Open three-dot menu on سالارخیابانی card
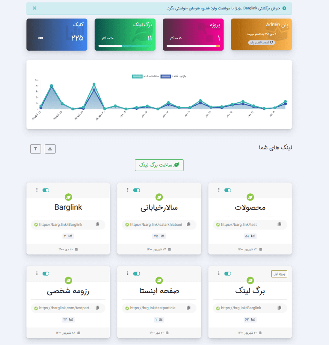Viewport: 329px width, 345px height. pyautogui.click(x=128, y=190)
